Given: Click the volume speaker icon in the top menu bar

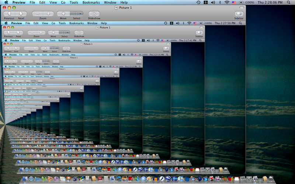Looking at the screenshot, I should click(x=213, y=3).
